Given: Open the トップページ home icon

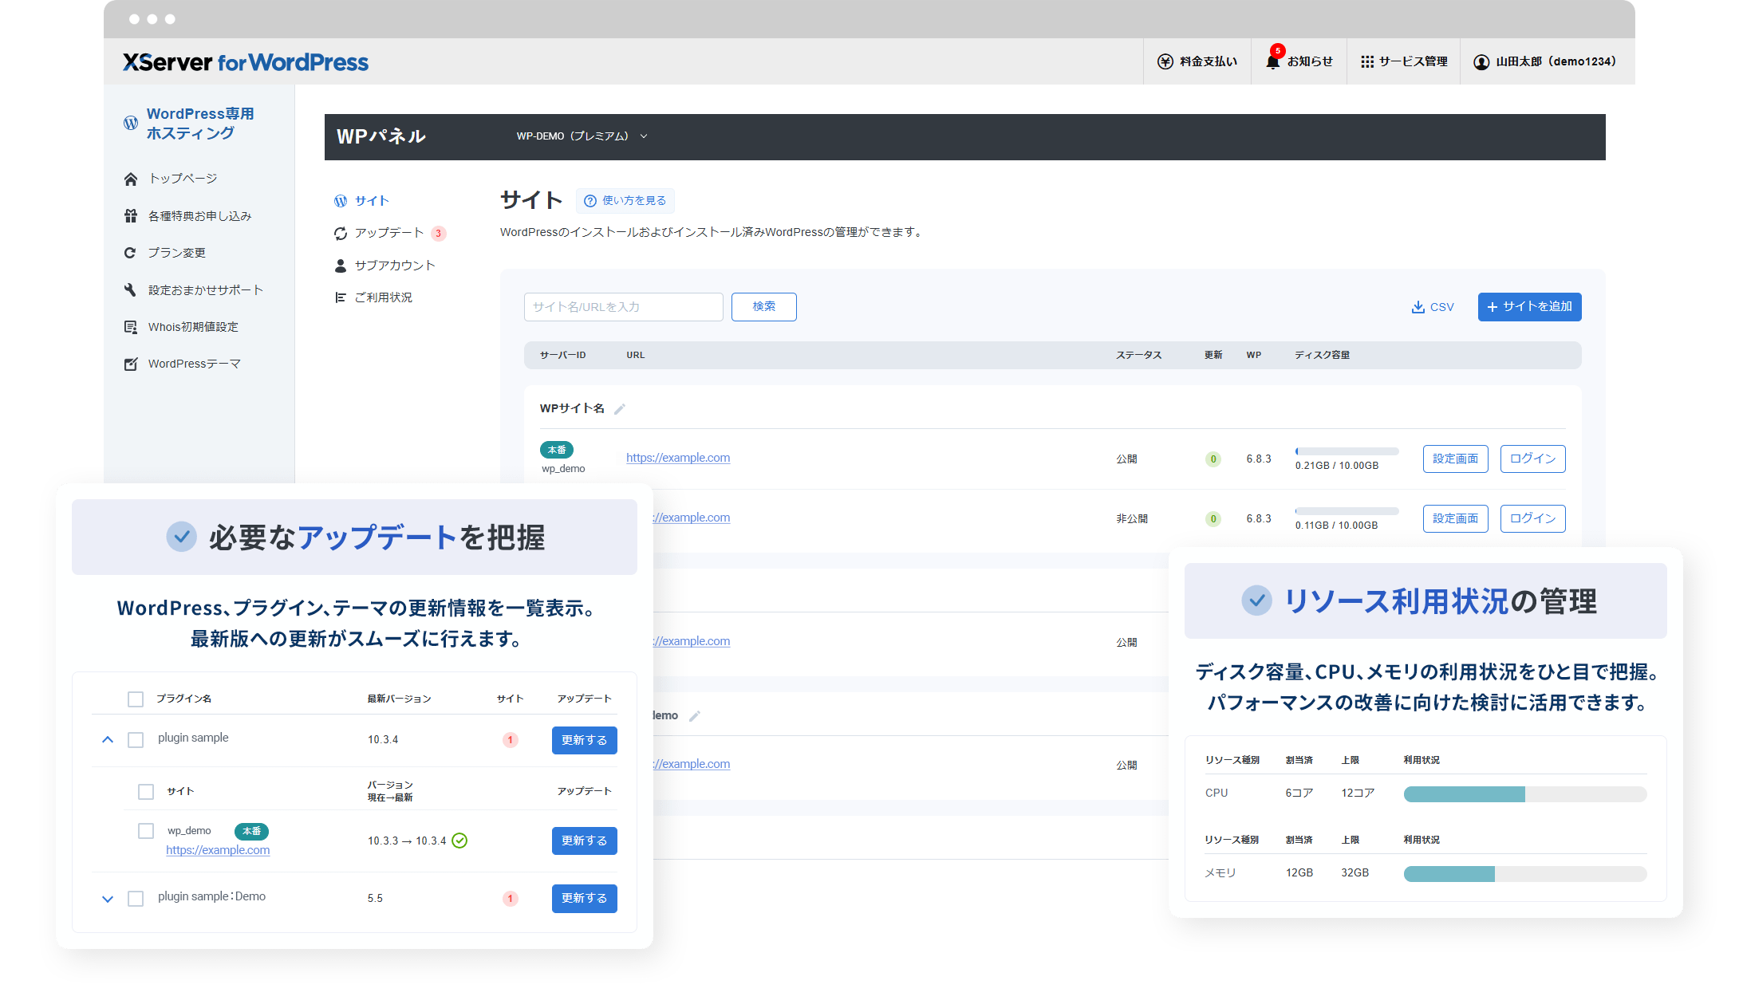Looking at the screenshot, I should [x=131, y=179].
